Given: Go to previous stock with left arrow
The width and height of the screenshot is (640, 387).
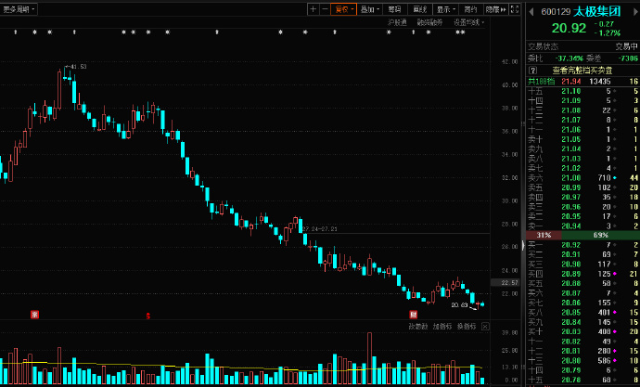Looking at the screenshot, I should [530, 10].
